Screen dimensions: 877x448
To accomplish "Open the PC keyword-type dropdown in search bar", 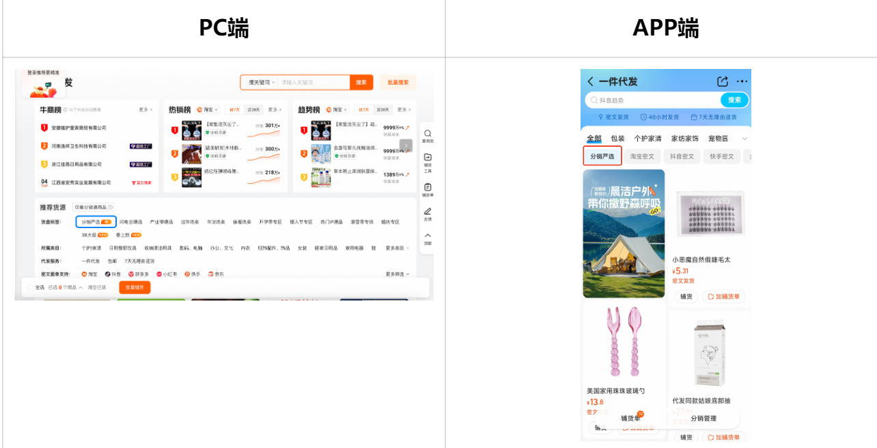I will pos(262,82).
